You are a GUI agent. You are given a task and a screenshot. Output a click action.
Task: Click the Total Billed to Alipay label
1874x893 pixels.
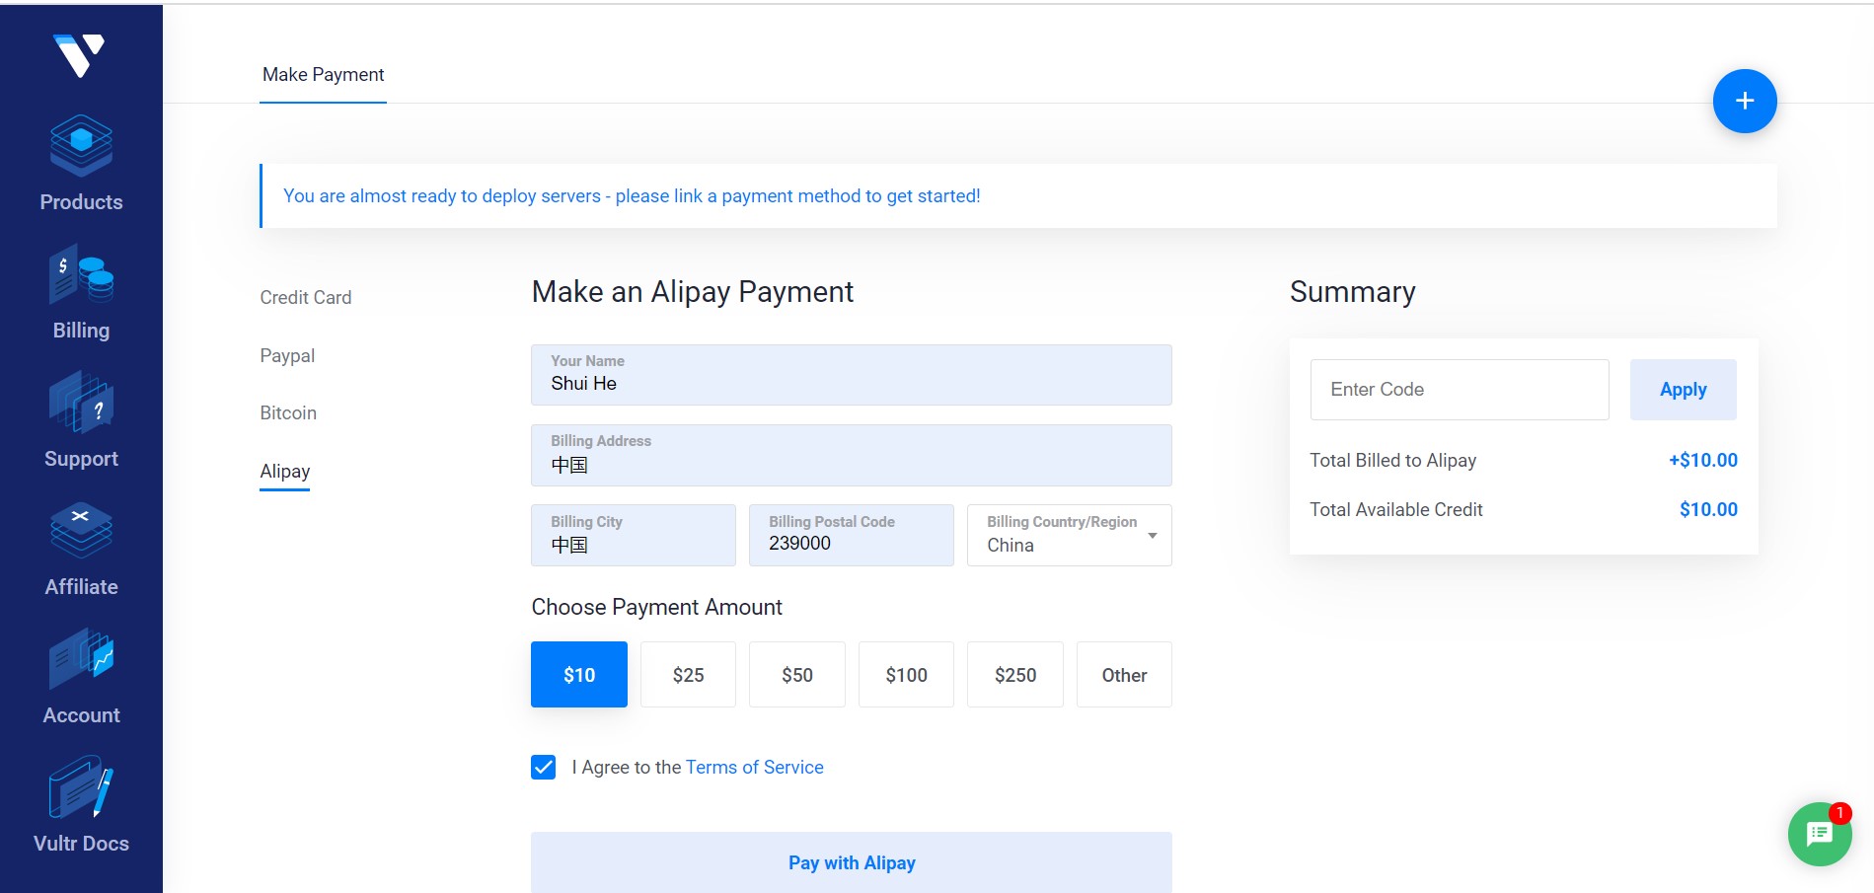[1392, 460]
